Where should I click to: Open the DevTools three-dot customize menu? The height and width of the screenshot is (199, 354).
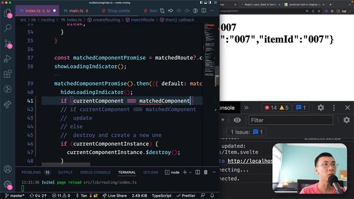tap(334, 108)
